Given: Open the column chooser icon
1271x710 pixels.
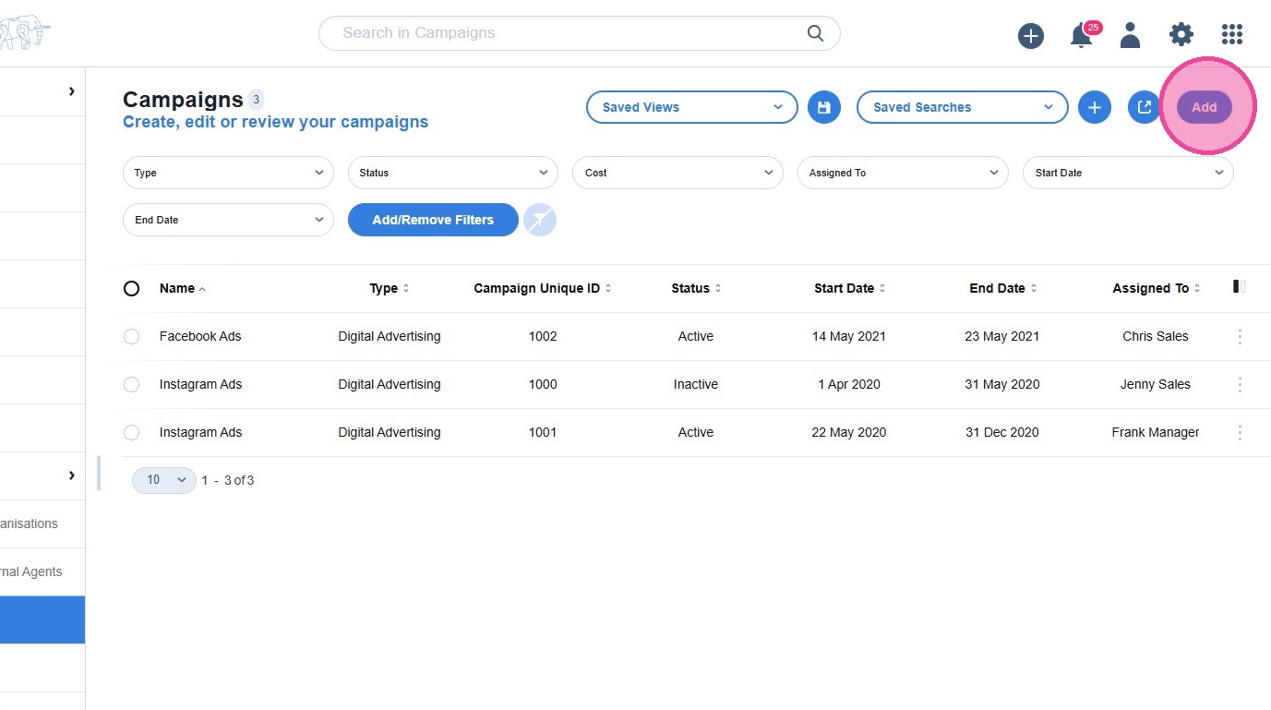Looking at the screenshot, I should (x=1239, y=287).
